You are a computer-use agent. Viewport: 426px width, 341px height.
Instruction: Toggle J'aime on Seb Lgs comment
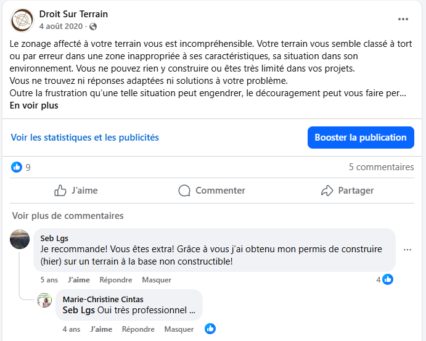point(79,279)
